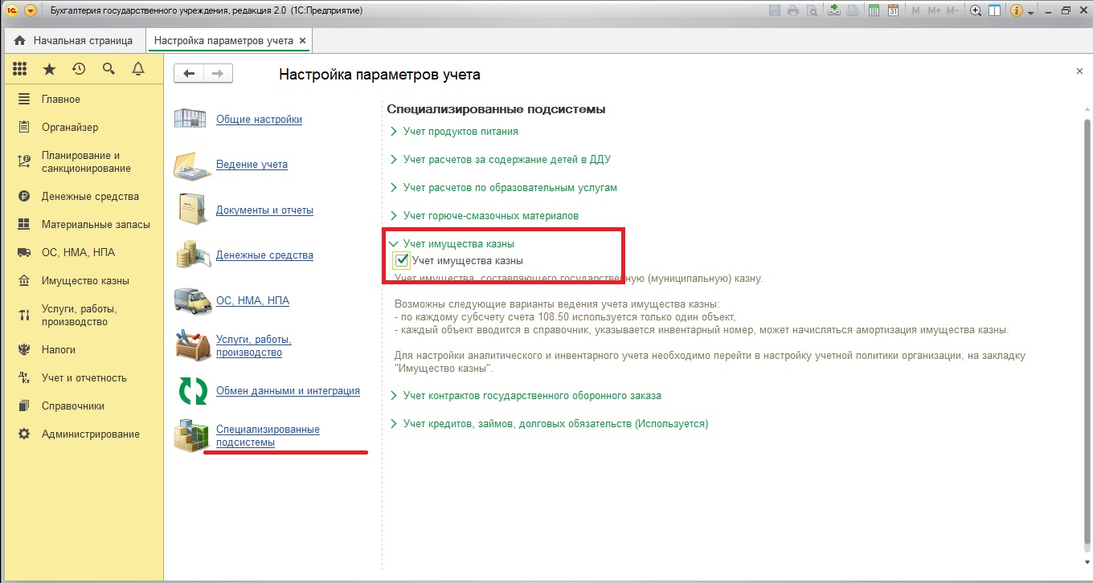Click the M memory button
The width and height of the screenshot is (1093, 583).
(x=917, y=11)
